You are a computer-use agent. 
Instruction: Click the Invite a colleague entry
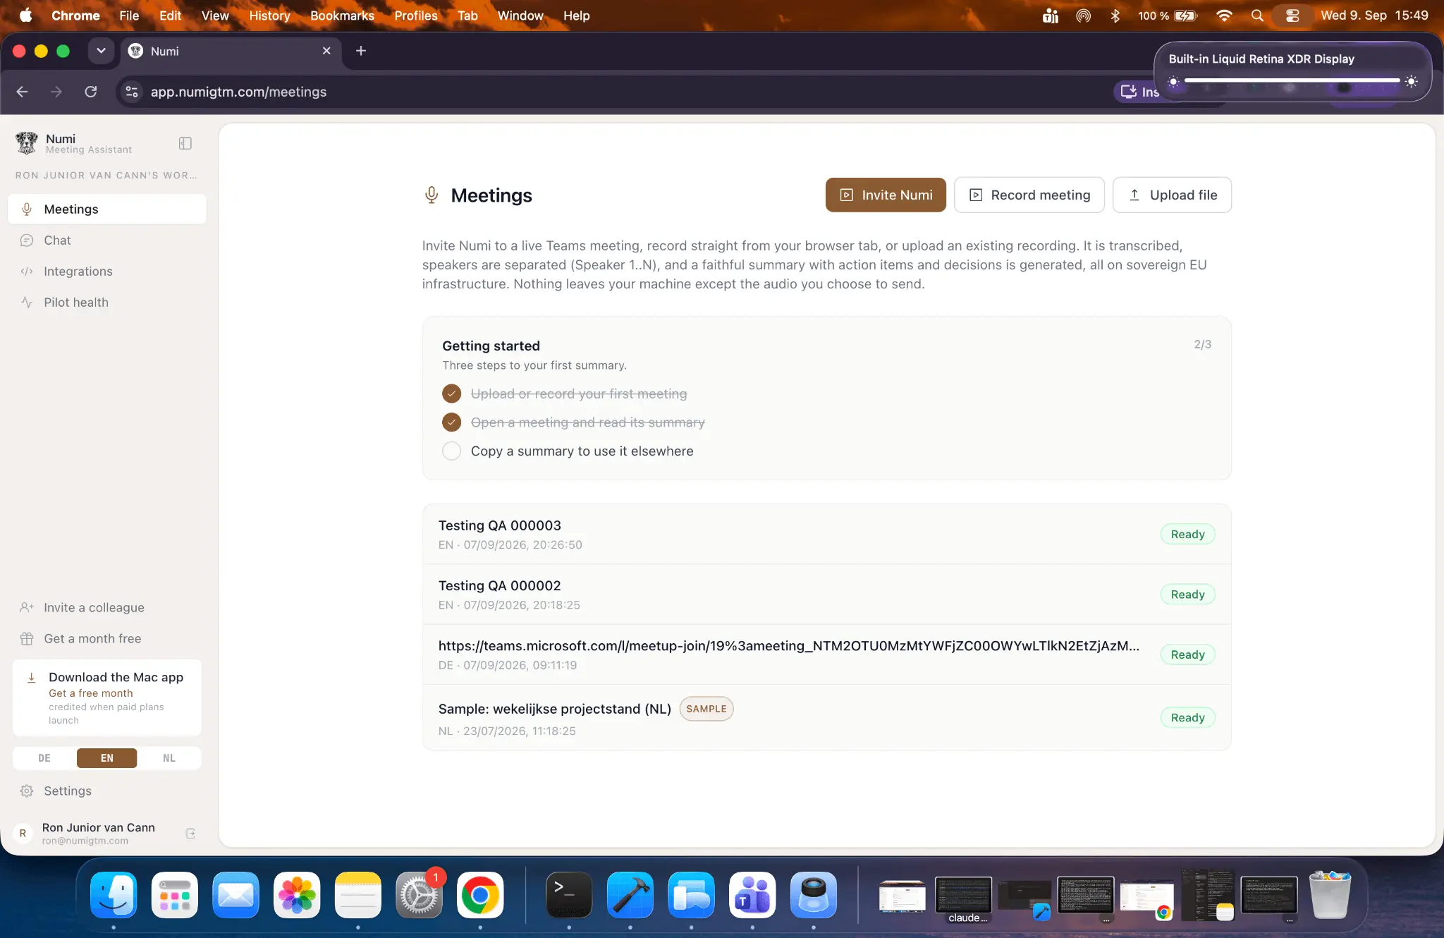tap(106, 607)
